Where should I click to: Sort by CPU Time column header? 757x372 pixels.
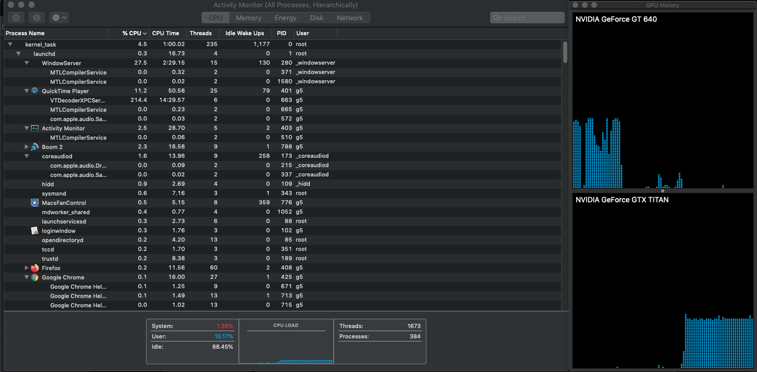168,33
